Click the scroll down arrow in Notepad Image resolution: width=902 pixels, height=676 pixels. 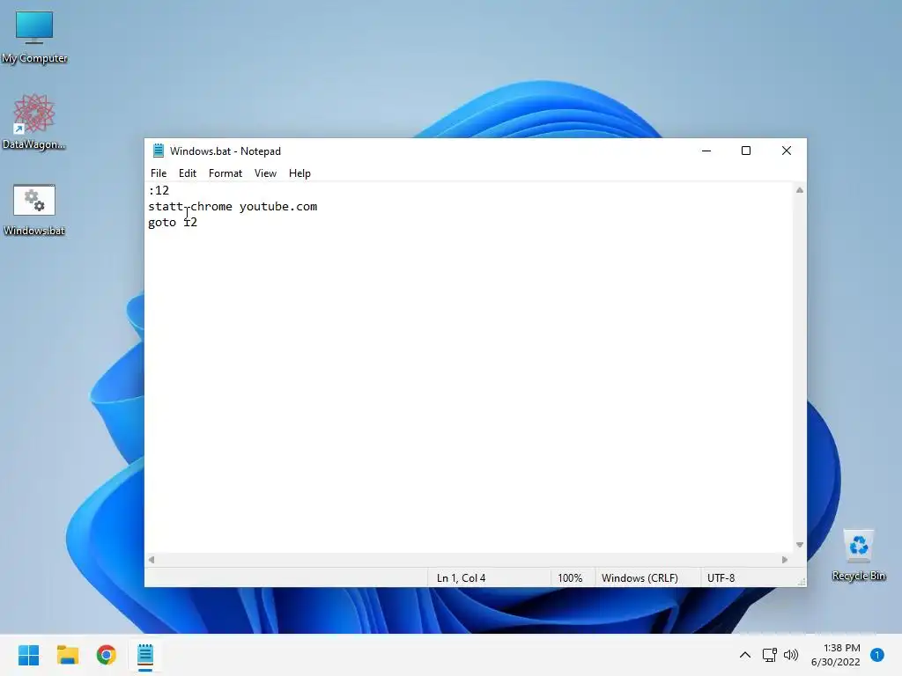click(x=800, y=544)
